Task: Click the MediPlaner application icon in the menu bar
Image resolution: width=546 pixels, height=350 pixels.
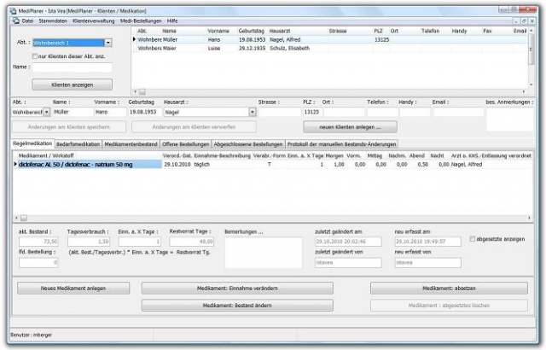Action: [15, 20]
